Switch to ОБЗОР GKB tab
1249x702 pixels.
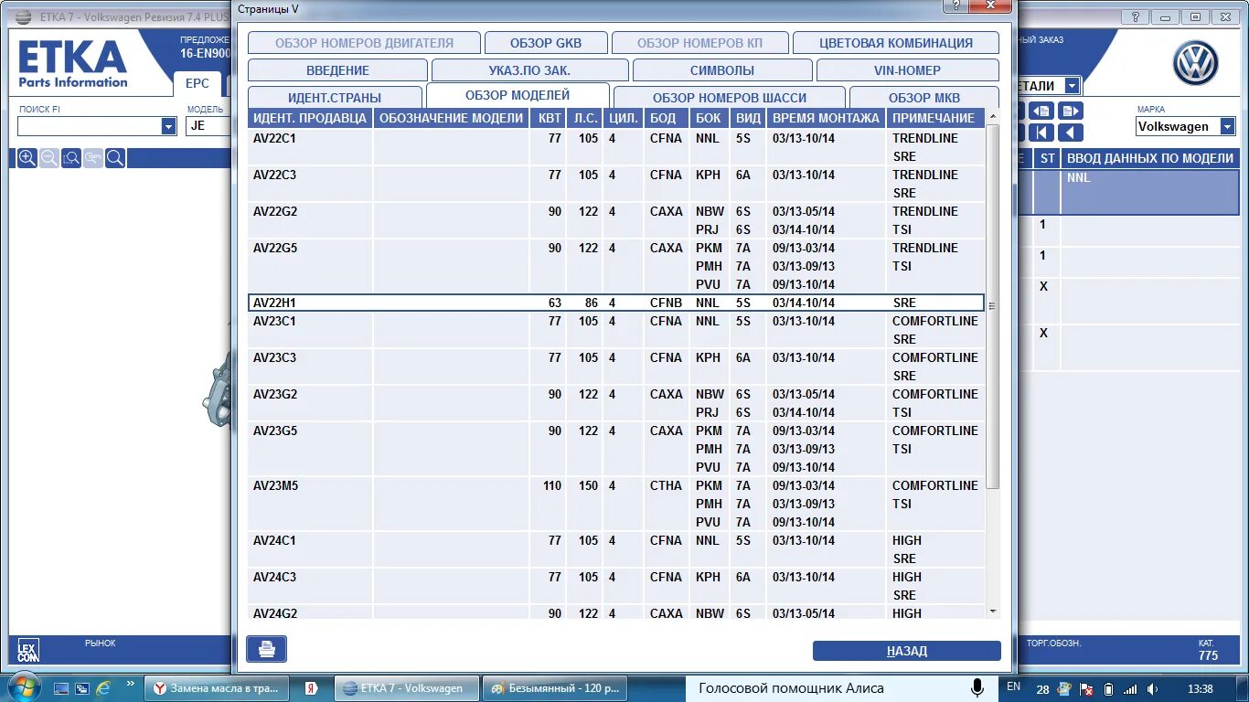pos(545,43)
